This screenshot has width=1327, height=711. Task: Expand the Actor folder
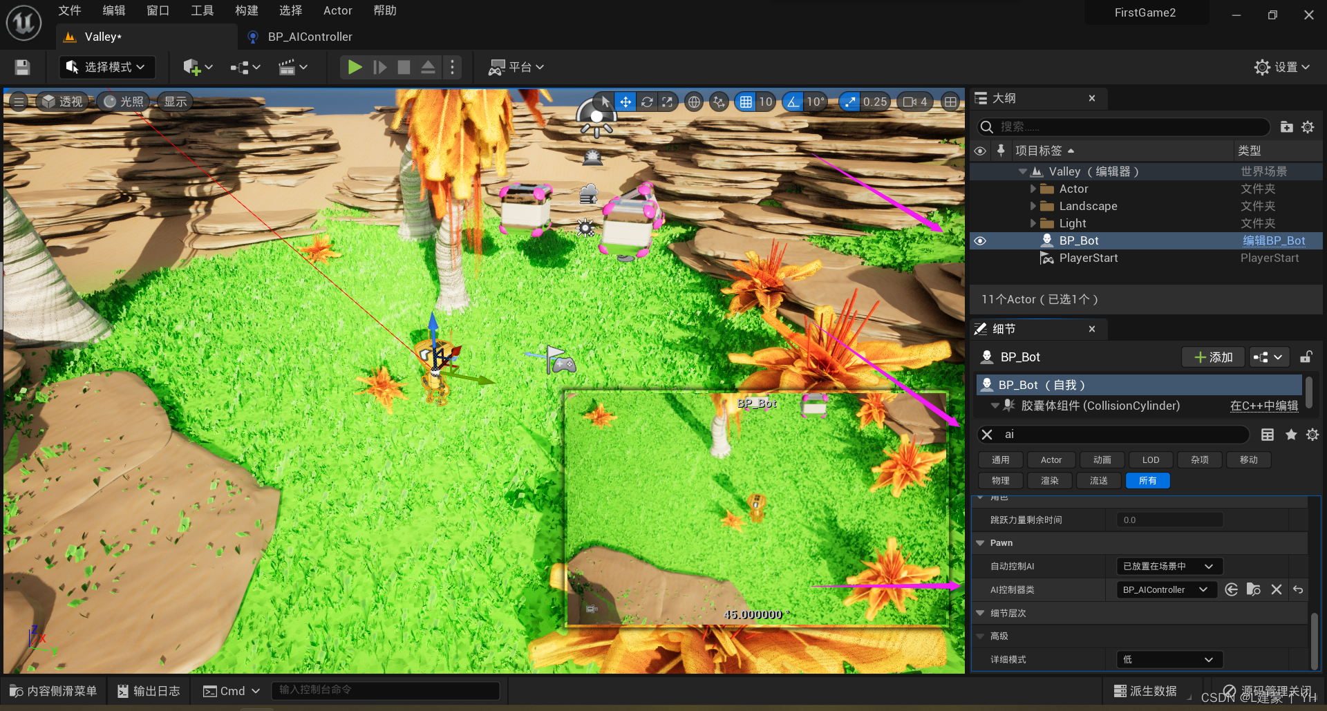[x=1033, y=189]
